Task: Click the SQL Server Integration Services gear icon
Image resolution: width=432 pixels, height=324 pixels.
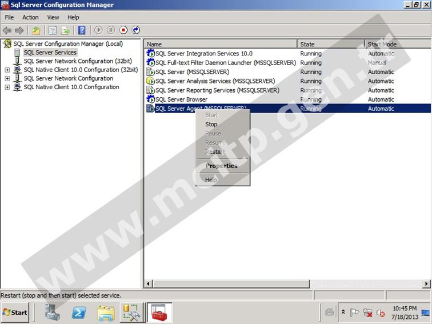Action: [x=150, y=53]
